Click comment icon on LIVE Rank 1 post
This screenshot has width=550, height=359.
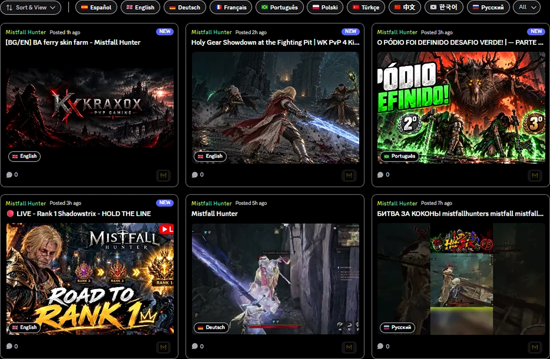pos(9,346)
